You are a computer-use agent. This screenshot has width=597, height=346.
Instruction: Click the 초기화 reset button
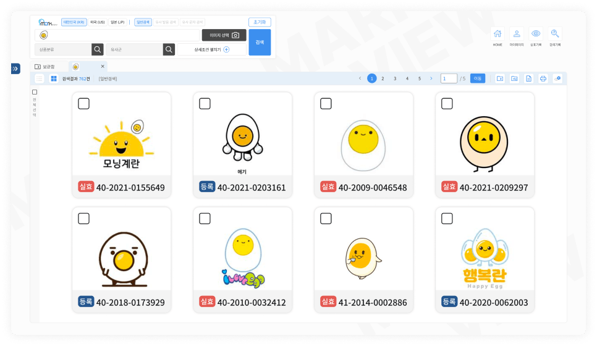(x=260, y=22)
